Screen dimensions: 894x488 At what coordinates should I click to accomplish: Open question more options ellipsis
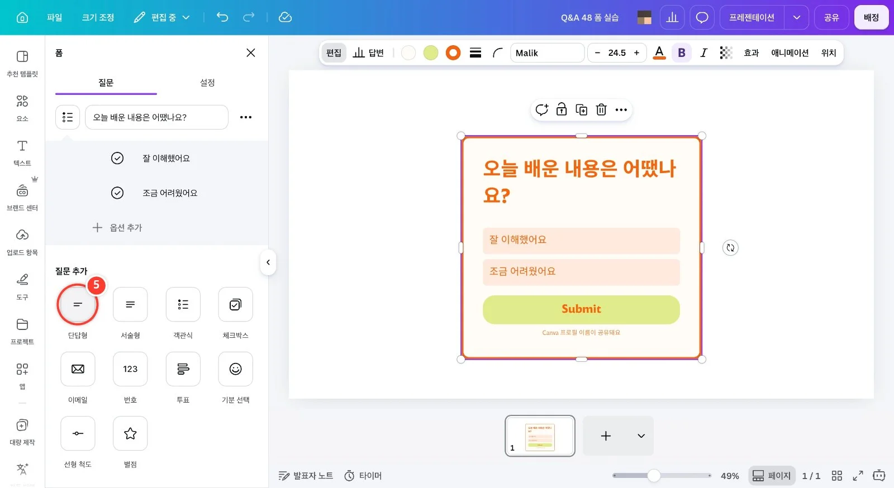point(246,117)
